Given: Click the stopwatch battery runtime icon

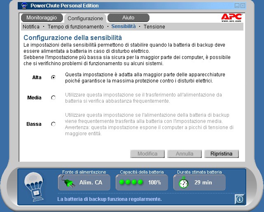Looking at the screenshot, I should (183, 182).
